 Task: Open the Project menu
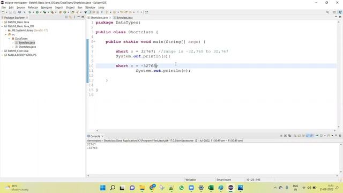70,8
